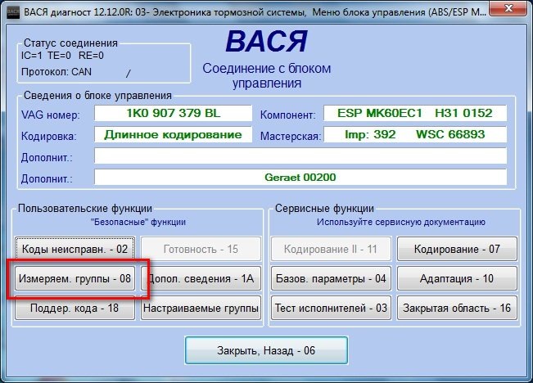533x383 pixels.
Task: Open fault codes 'Коды неисправн. - 02'
Action: [x=75, y=249]
